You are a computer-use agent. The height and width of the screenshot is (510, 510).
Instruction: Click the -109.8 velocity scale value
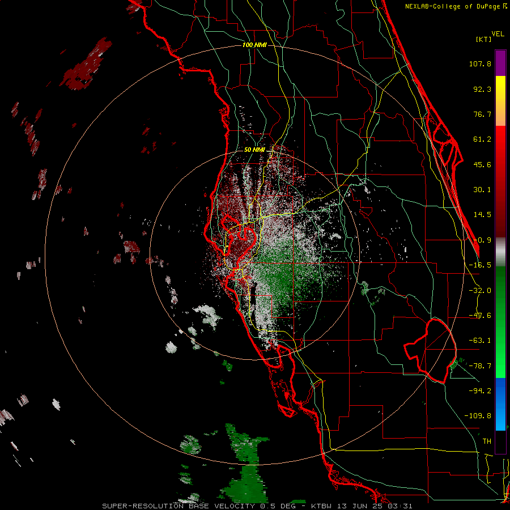(x=478, y=416)
